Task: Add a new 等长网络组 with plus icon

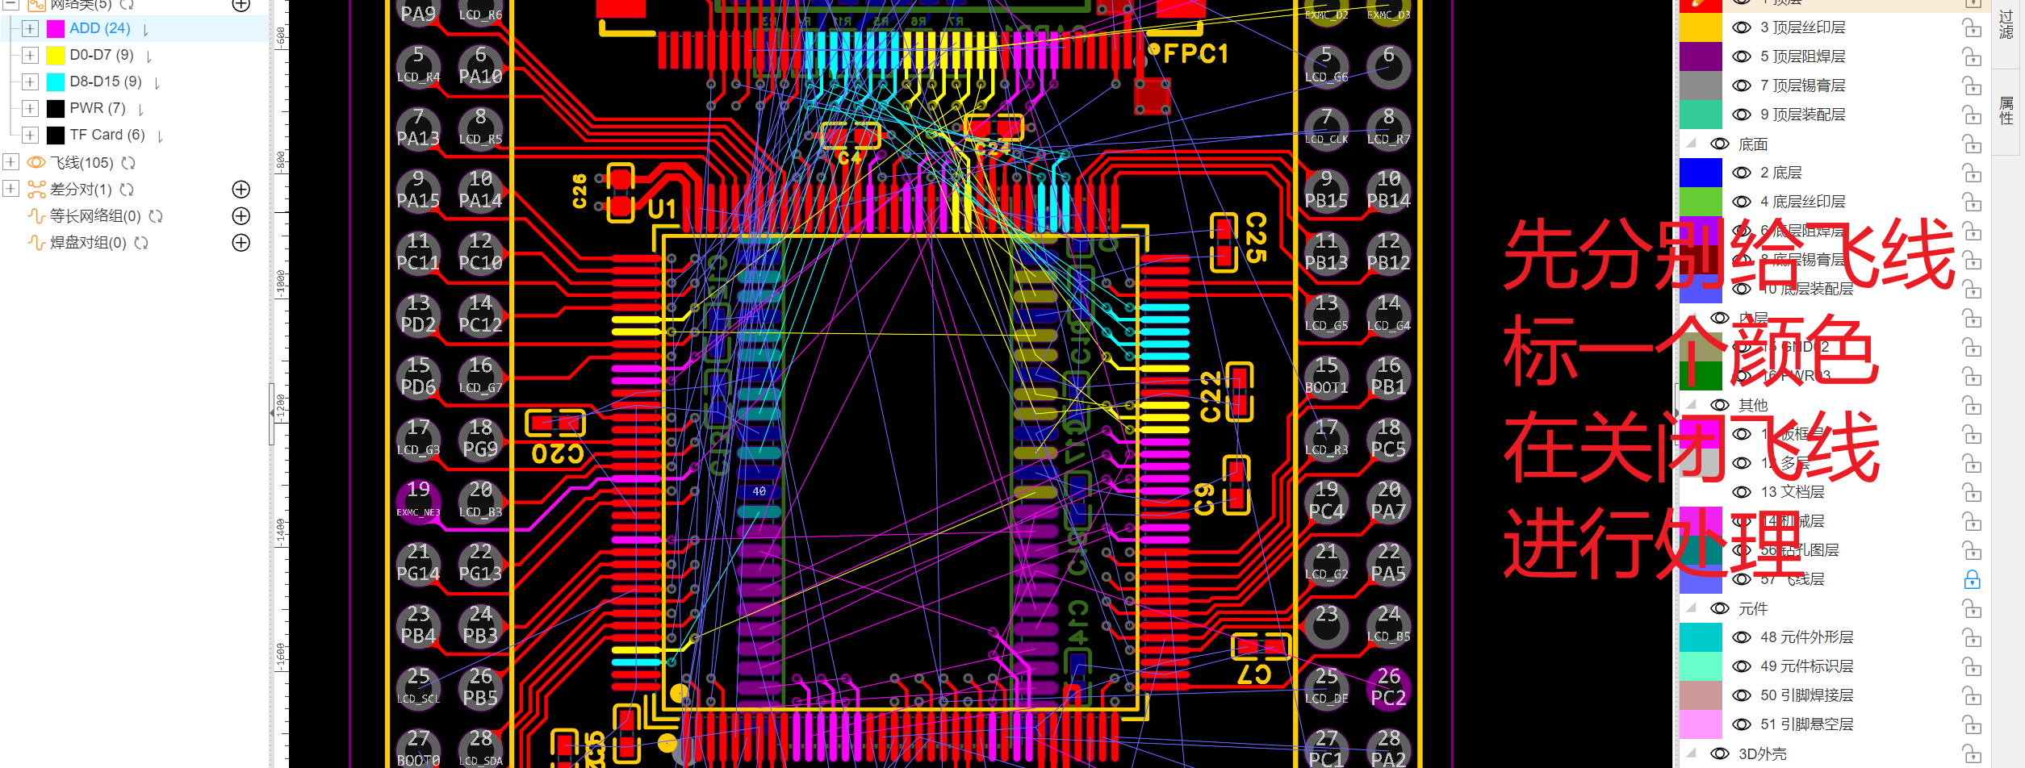Action: tap(241, 216)
